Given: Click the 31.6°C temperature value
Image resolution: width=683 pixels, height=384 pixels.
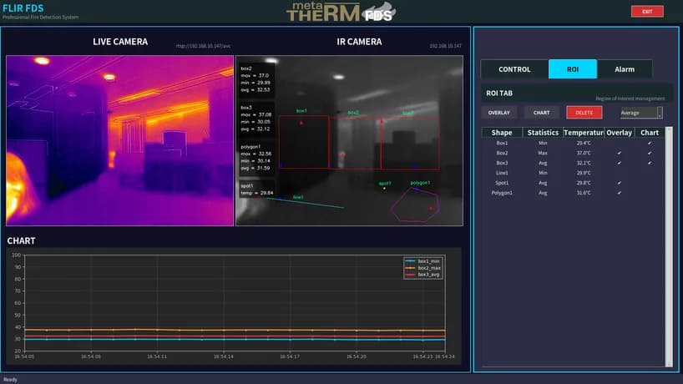Looking at the screenshot, I should click(x=584, y=193).
